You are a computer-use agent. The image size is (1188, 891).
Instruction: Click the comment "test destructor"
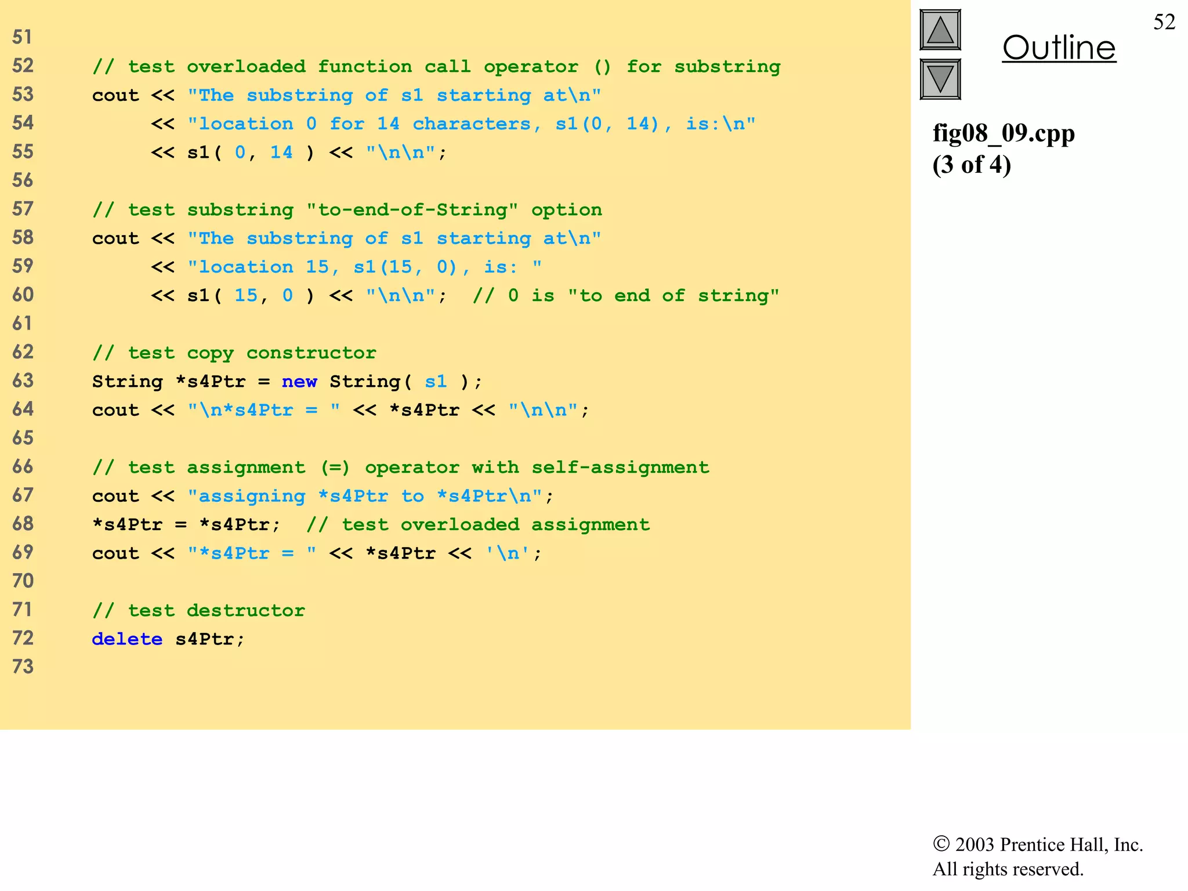pyautogui.click(x=198, y=610)
